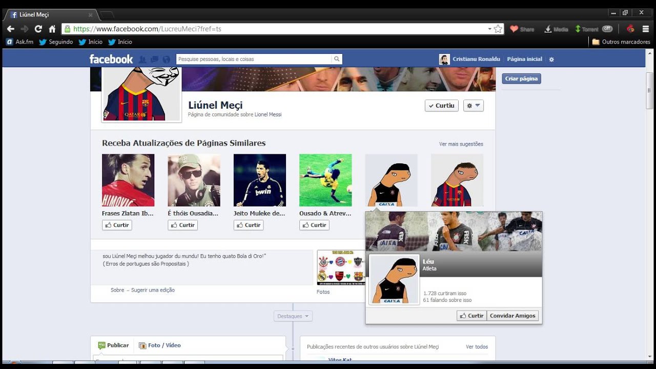656x369 pixels.
Task: Open Frases Zlatan Ib... page thumbnail
Action: [128, 180]
